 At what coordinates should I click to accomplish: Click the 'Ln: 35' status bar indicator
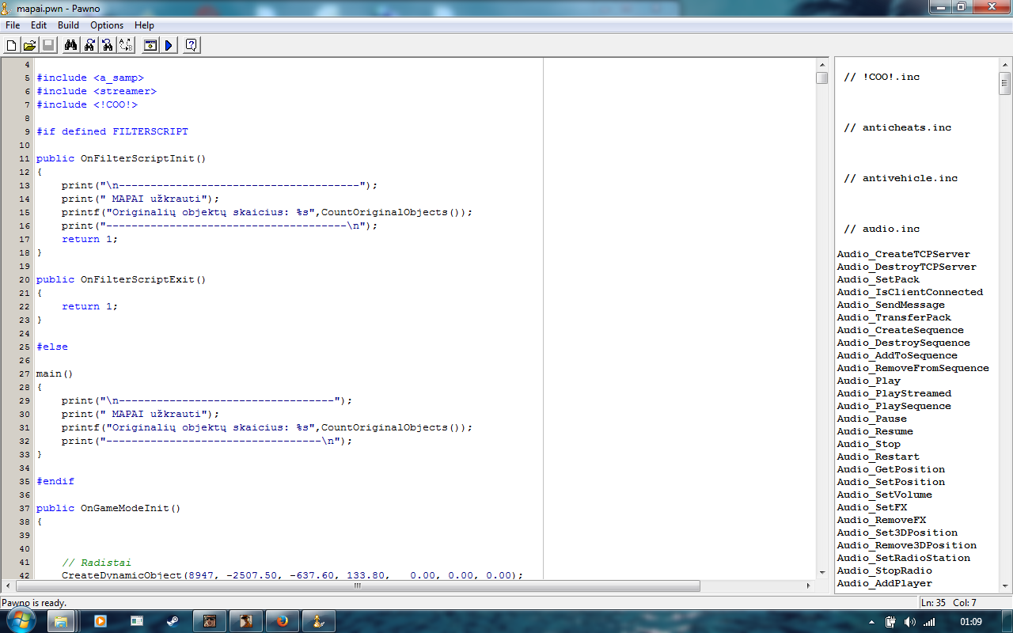coord(934,603)
